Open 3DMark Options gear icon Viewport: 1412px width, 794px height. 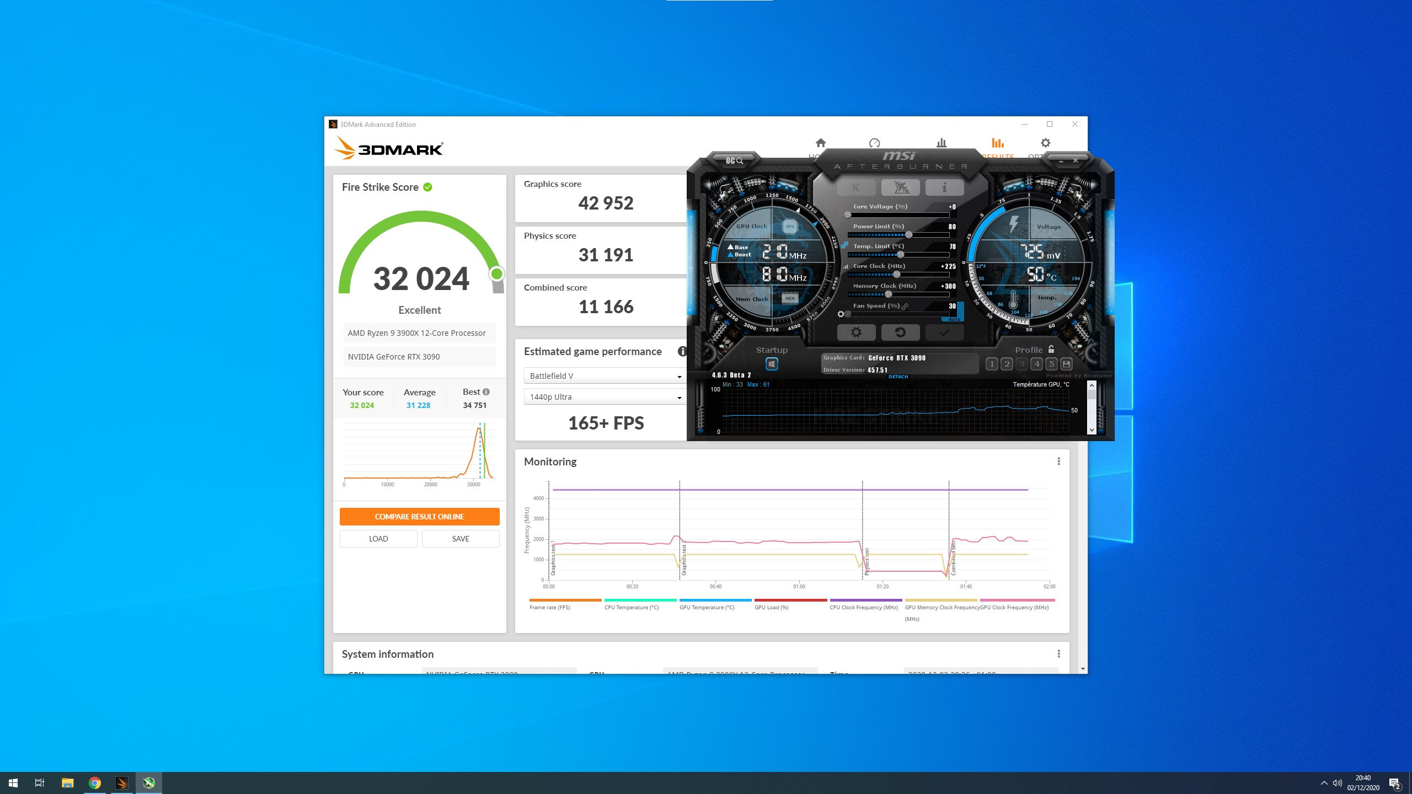point(1045,143)
